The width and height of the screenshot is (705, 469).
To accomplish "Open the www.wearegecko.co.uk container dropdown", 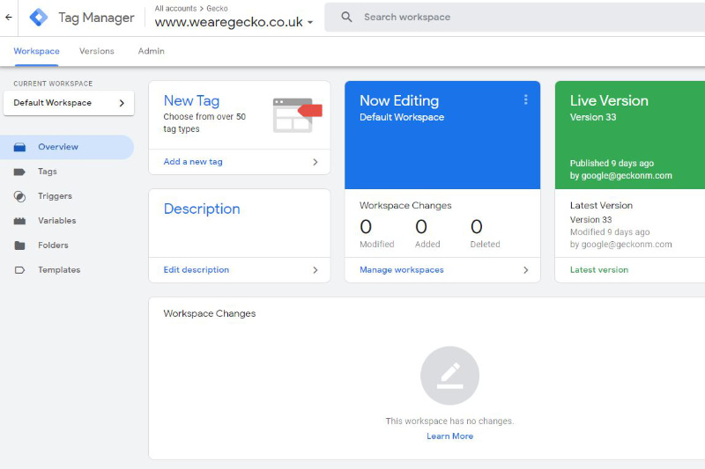I will pyautogui.click(x=234, y=21).
